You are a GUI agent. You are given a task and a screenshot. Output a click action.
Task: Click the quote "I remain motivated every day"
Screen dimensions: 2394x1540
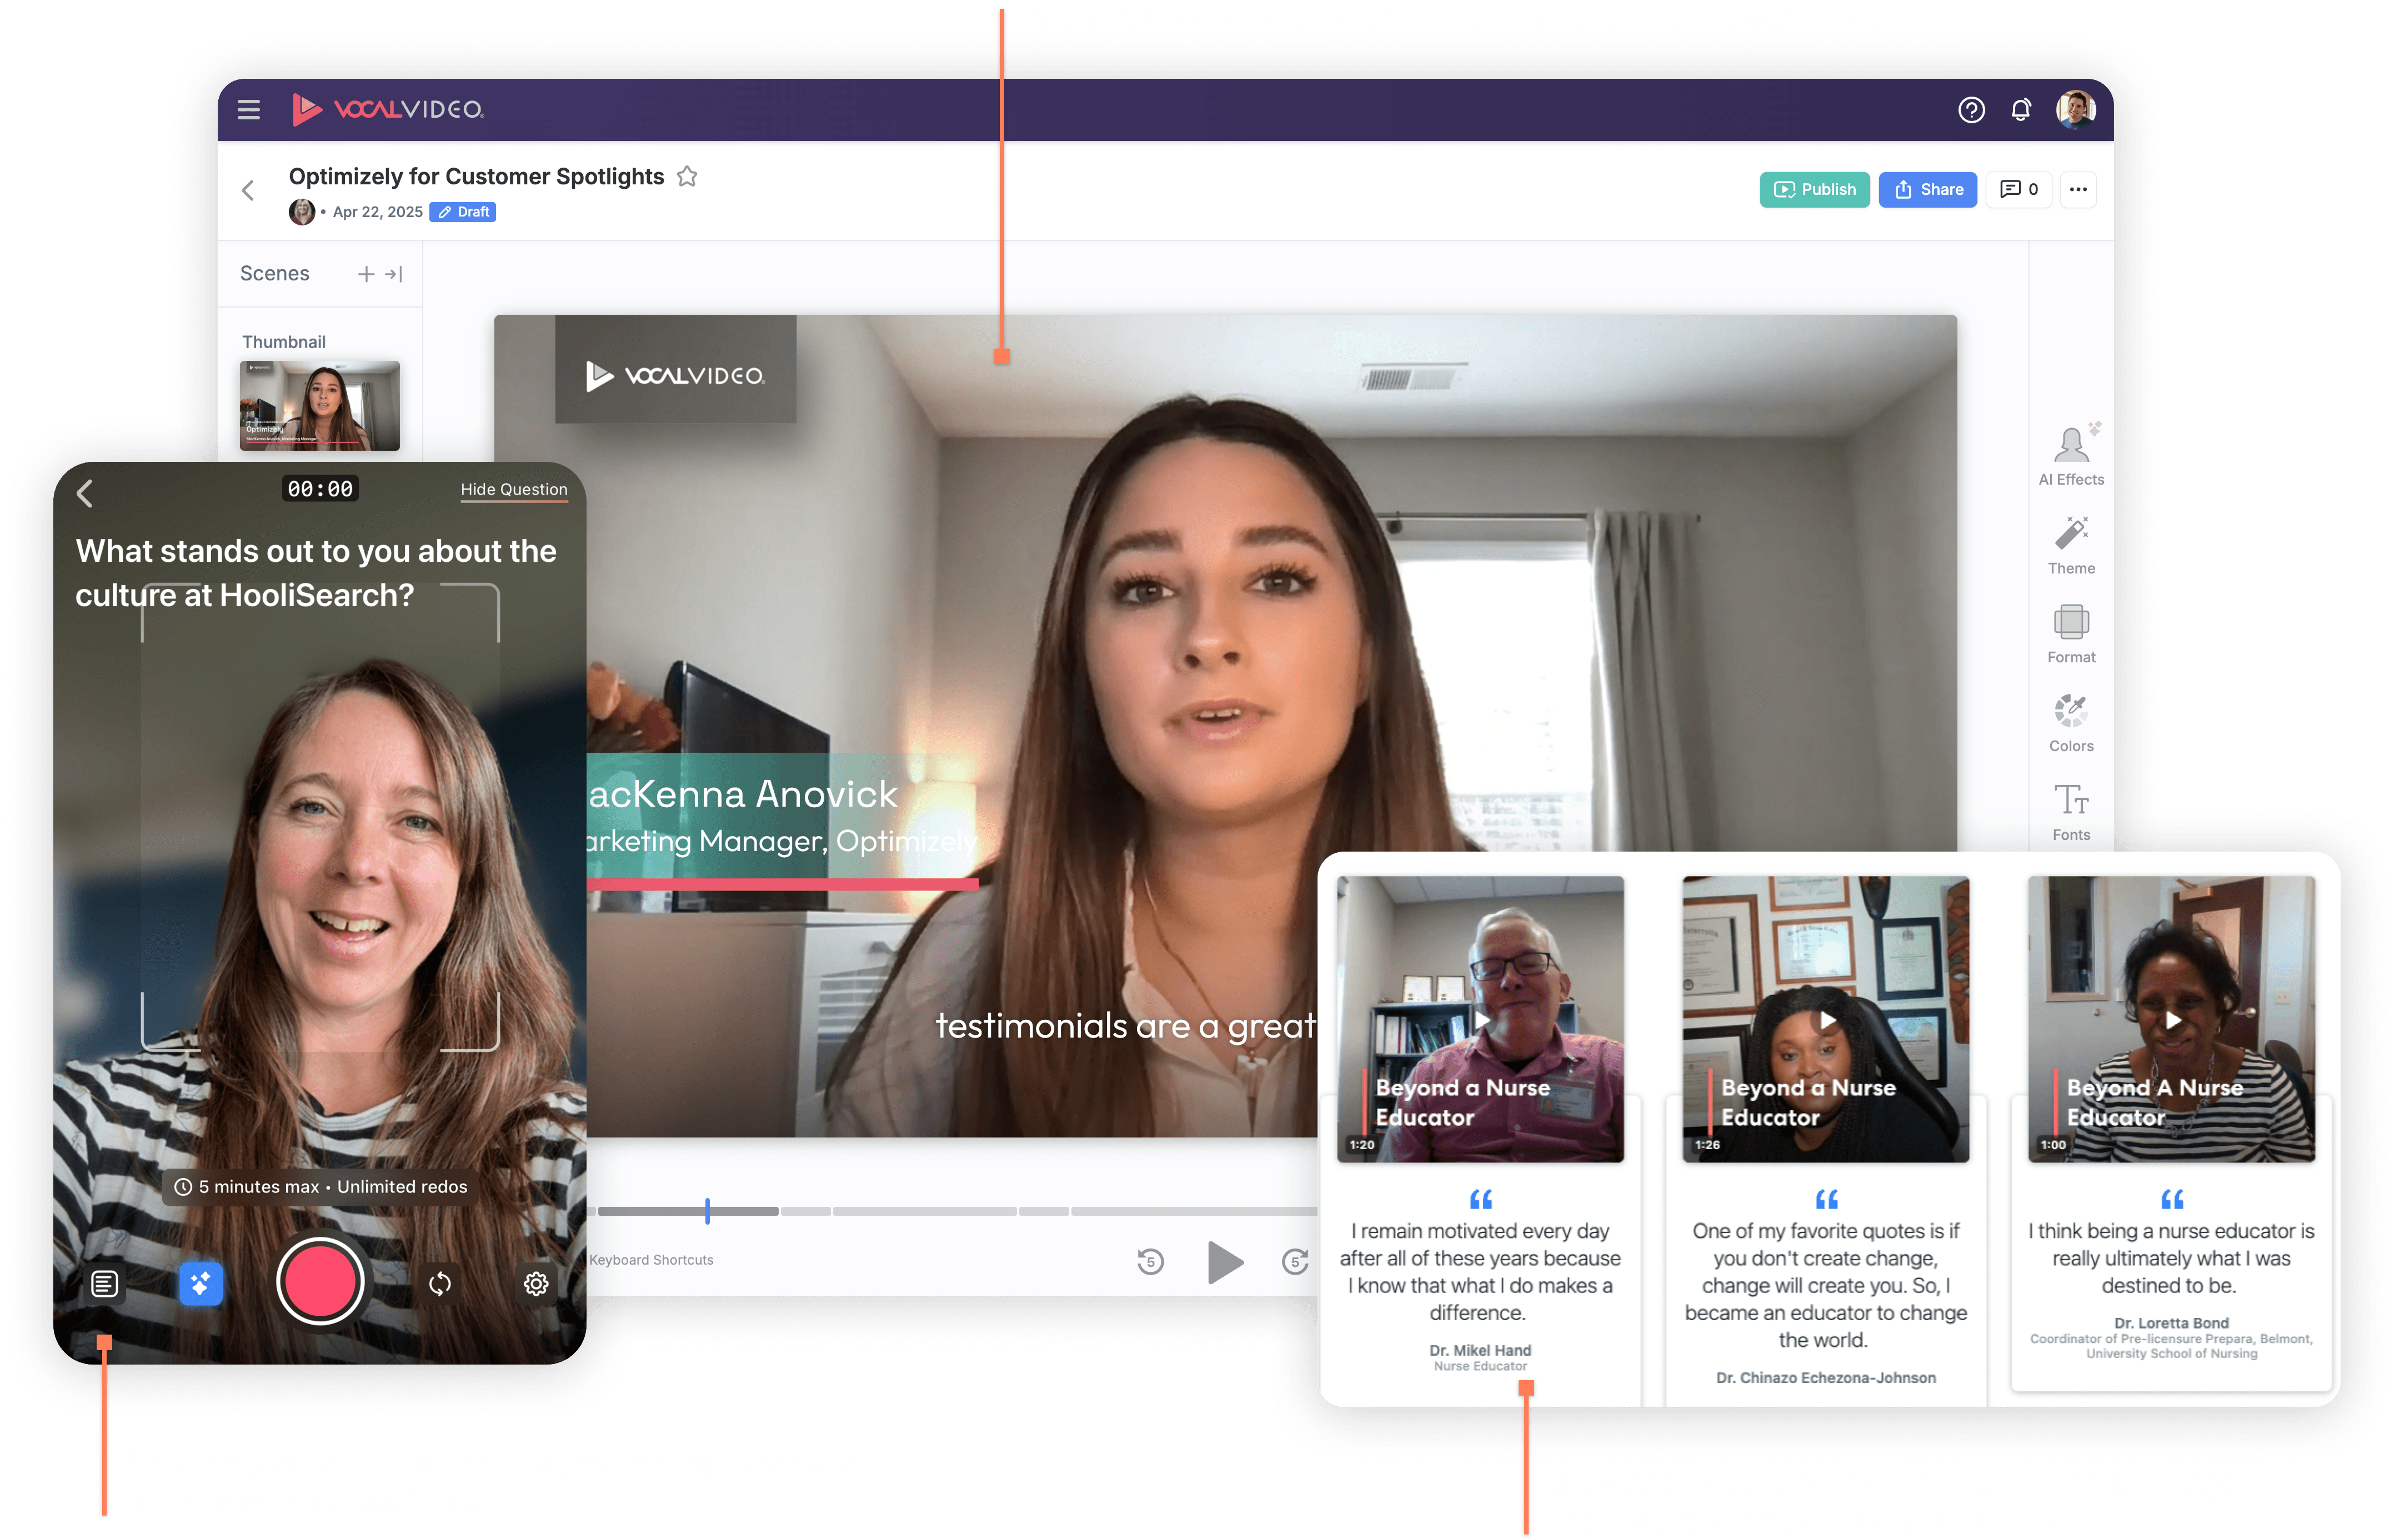click(1481, 1272)
